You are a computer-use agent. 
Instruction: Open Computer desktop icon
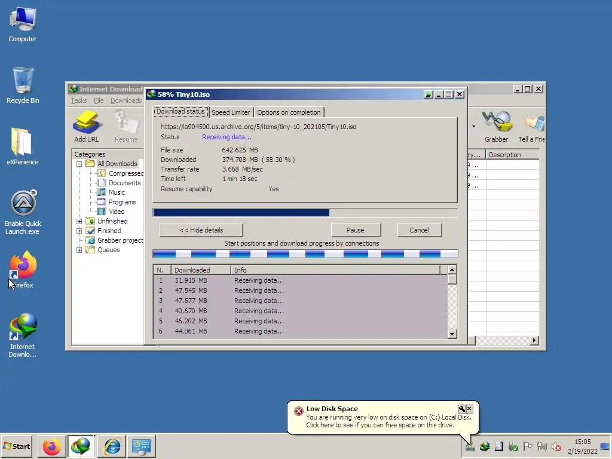click(23, 25)
